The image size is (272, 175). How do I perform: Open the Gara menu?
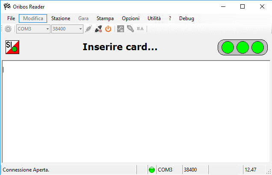(83, 18)
